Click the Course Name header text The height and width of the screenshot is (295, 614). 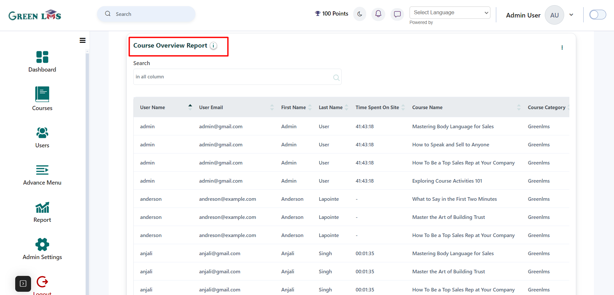(x=427, y=108)
